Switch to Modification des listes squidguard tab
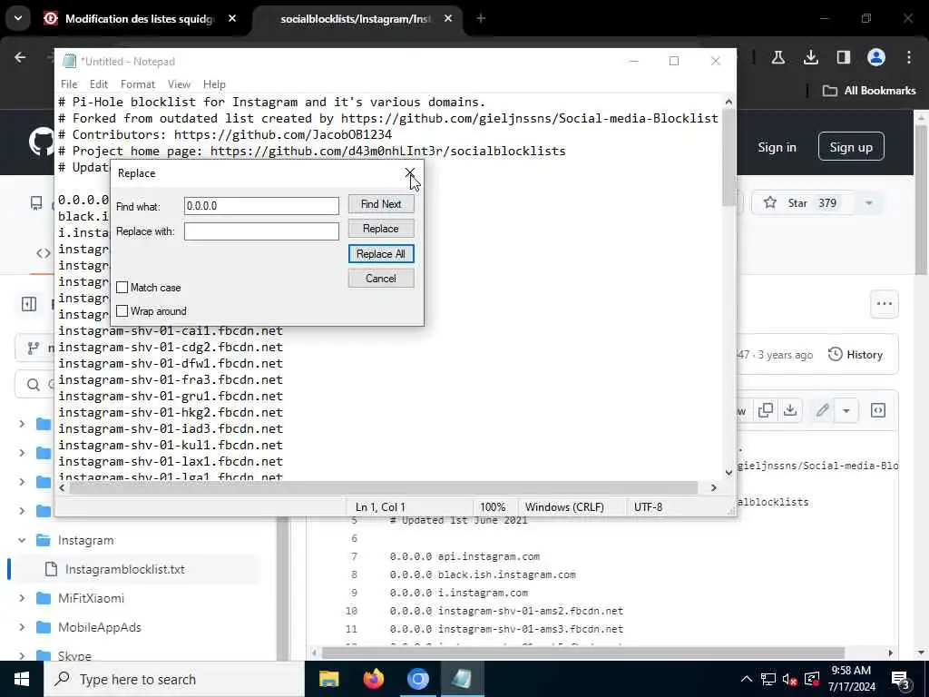Viewport: 929px width, 697px height. click(x=139, y=19)
